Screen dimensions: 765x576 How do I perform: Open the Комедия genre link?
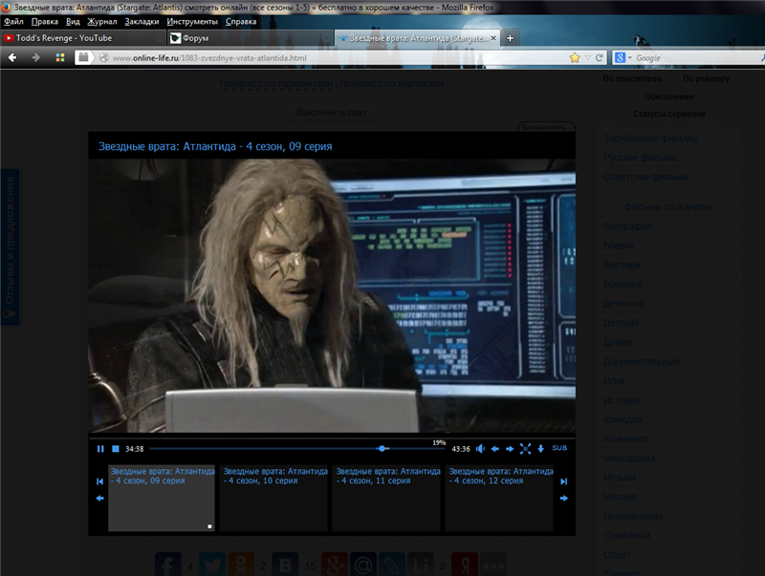click(x=623, y=419)
